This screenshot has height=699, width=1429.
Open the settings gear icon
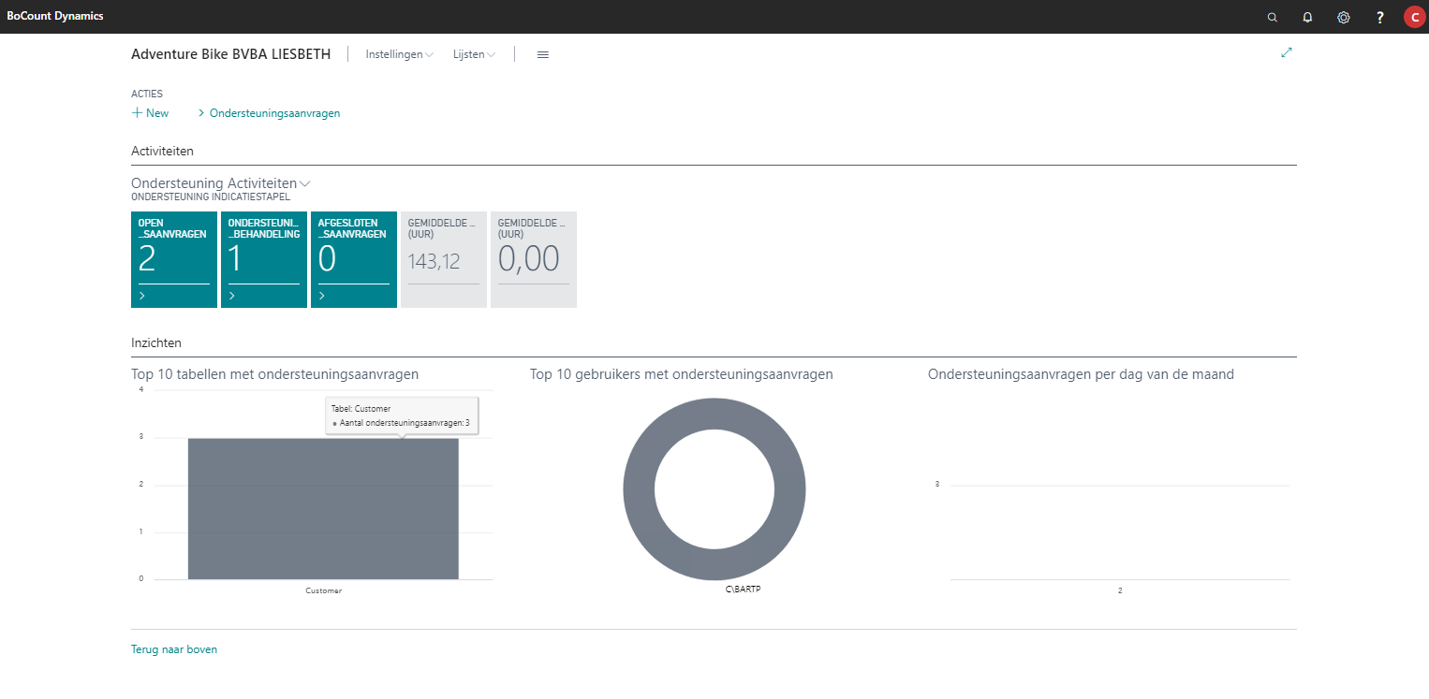tap(1343, 17)
